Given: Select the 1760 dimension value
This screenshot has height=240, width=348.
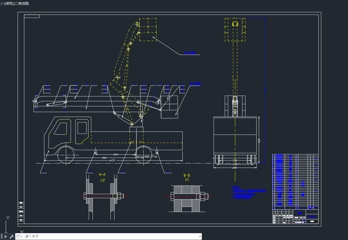Looking at the screenshot, I should (x=235, y=164).
